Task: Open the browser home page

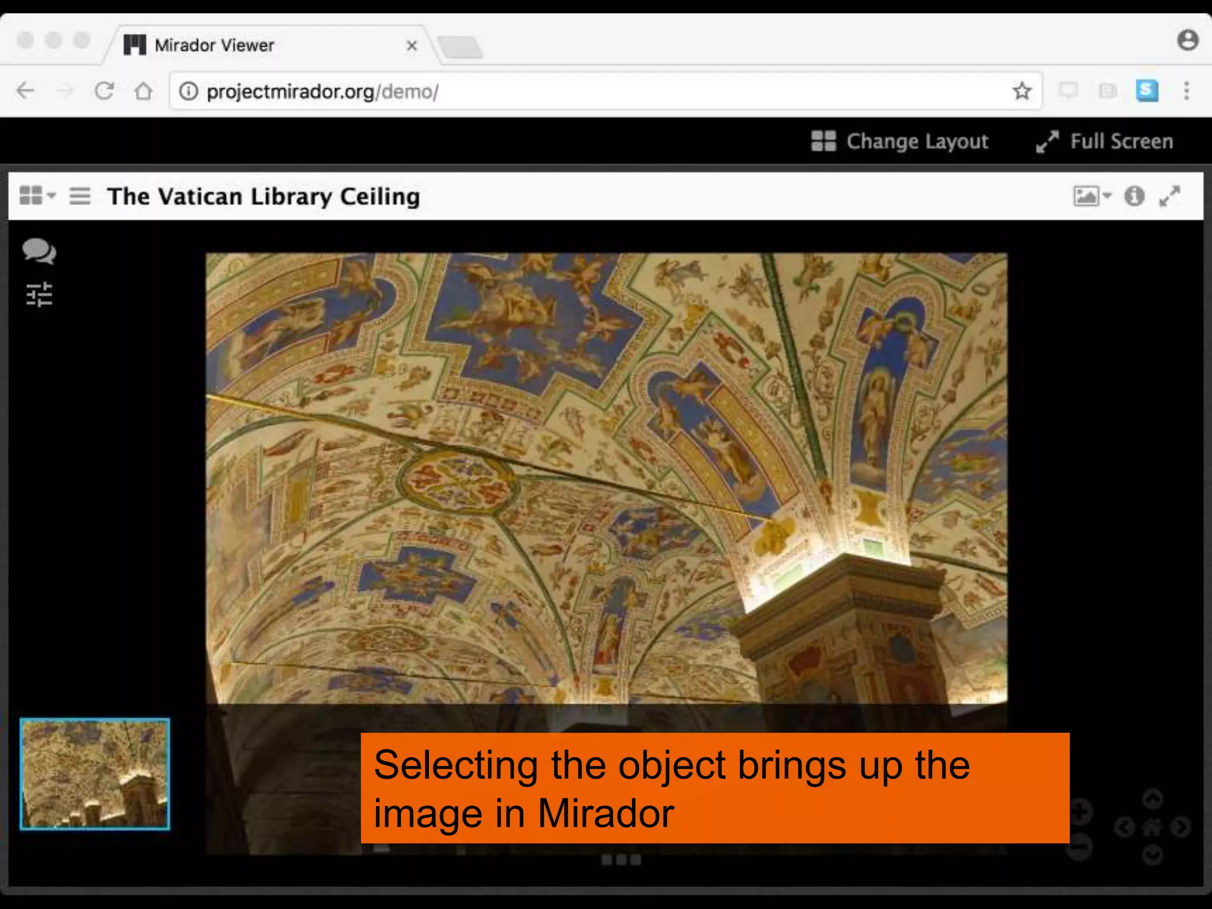Action: (143, 91)
